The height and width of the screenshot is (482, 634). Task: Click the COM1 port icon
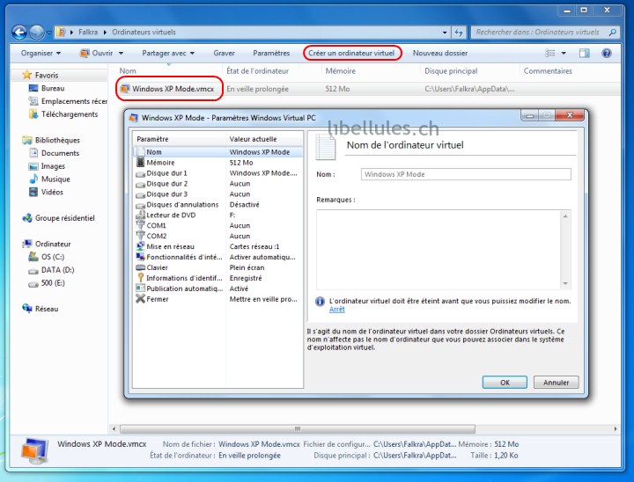pos(140,225)
